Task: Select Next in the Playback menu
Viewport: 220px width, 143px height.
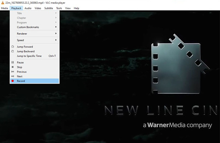Action: 34,76
